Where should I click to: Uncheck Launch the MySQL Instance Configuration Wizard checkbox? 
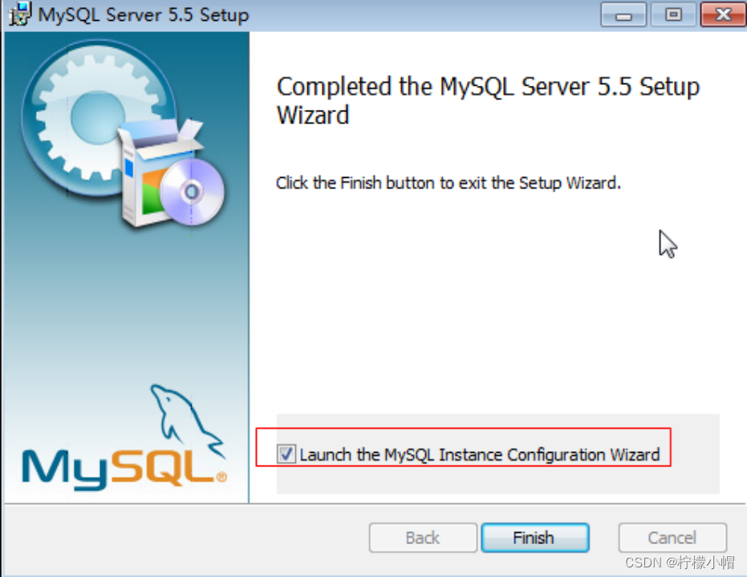(x=286, y=455)
